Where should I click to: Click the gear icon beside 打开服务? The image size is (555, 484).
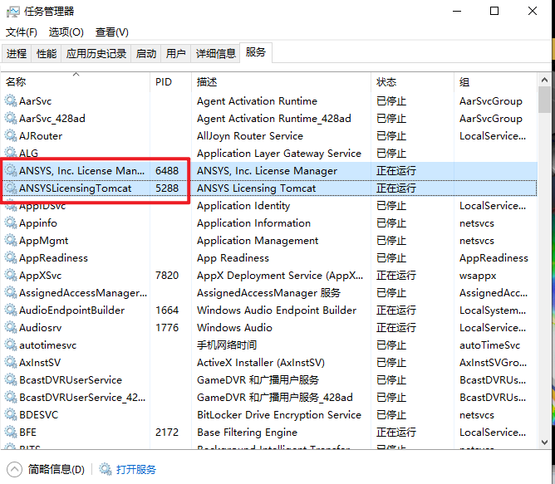point(106,470)
